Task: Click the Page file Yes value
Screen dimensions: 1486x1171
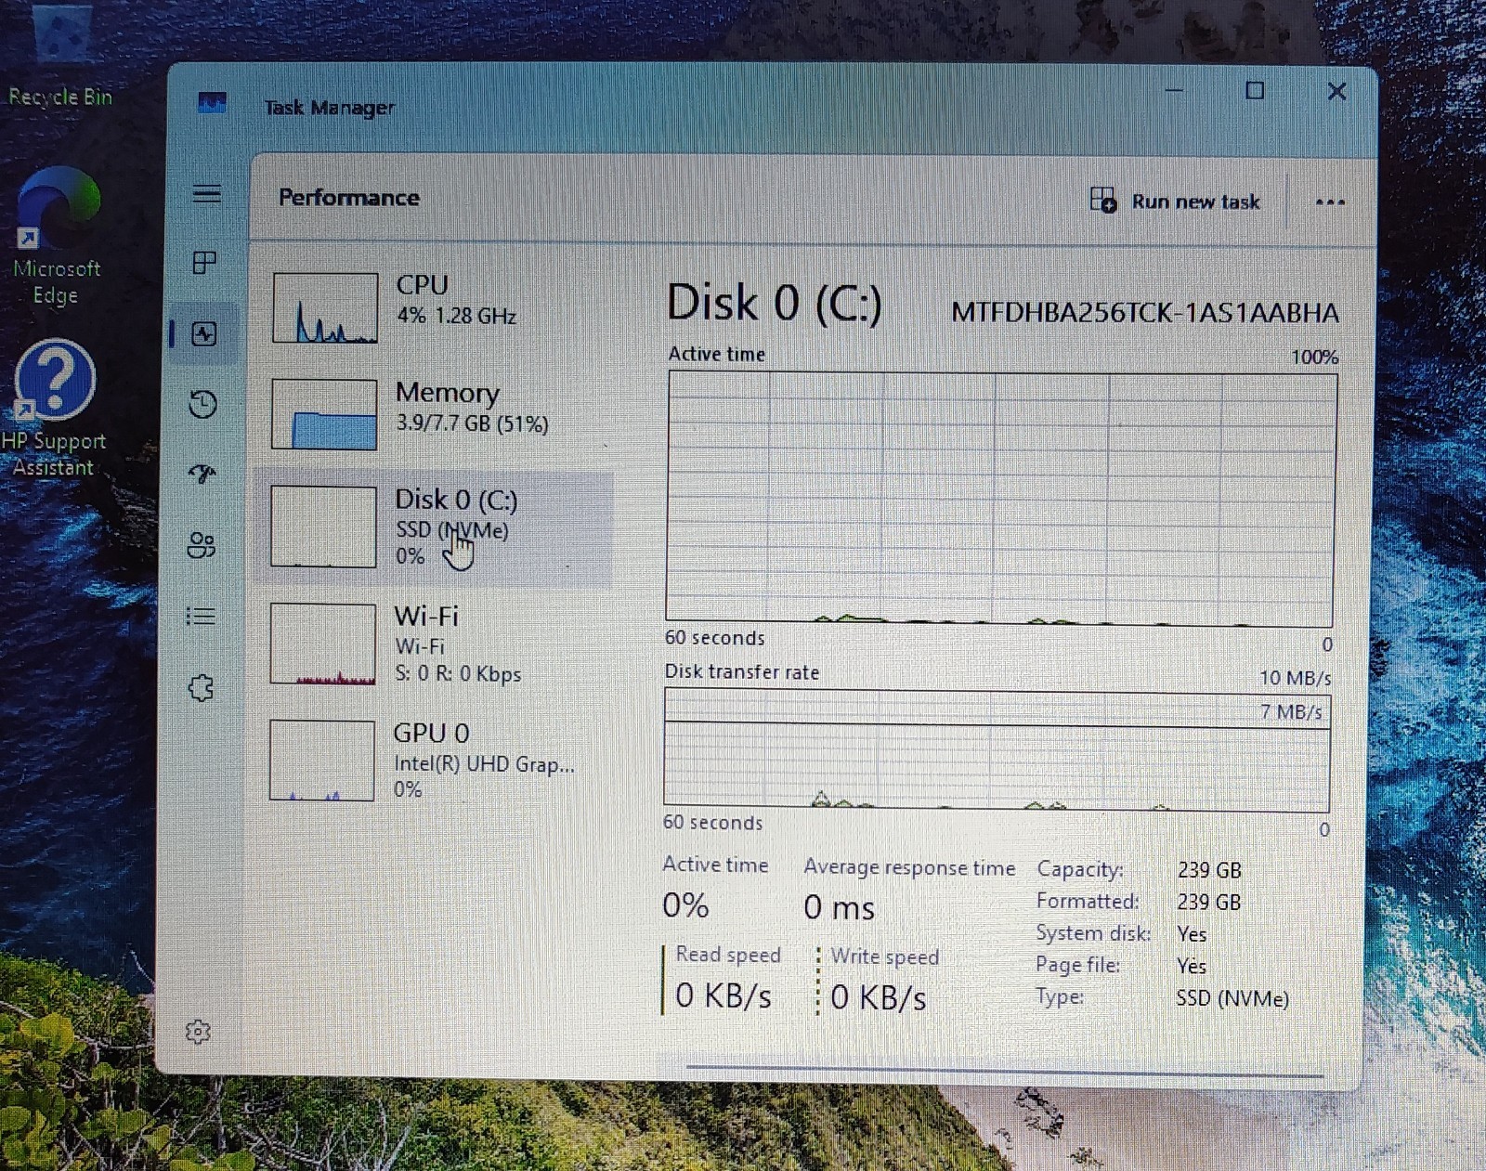Action: (1192, 966)
